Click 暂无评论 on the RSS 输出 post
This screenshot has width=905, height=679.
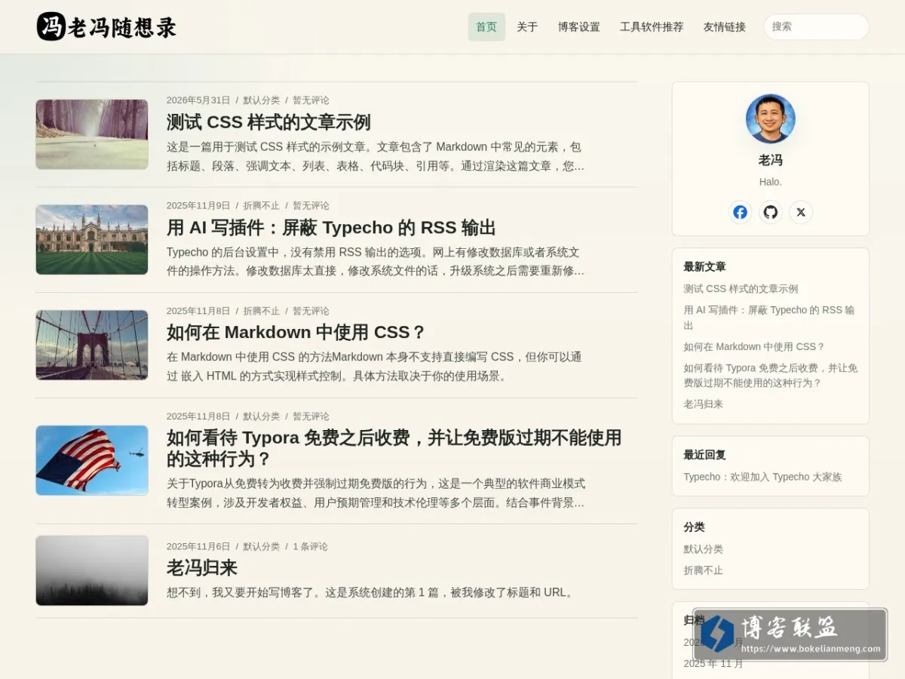(311, 205)
